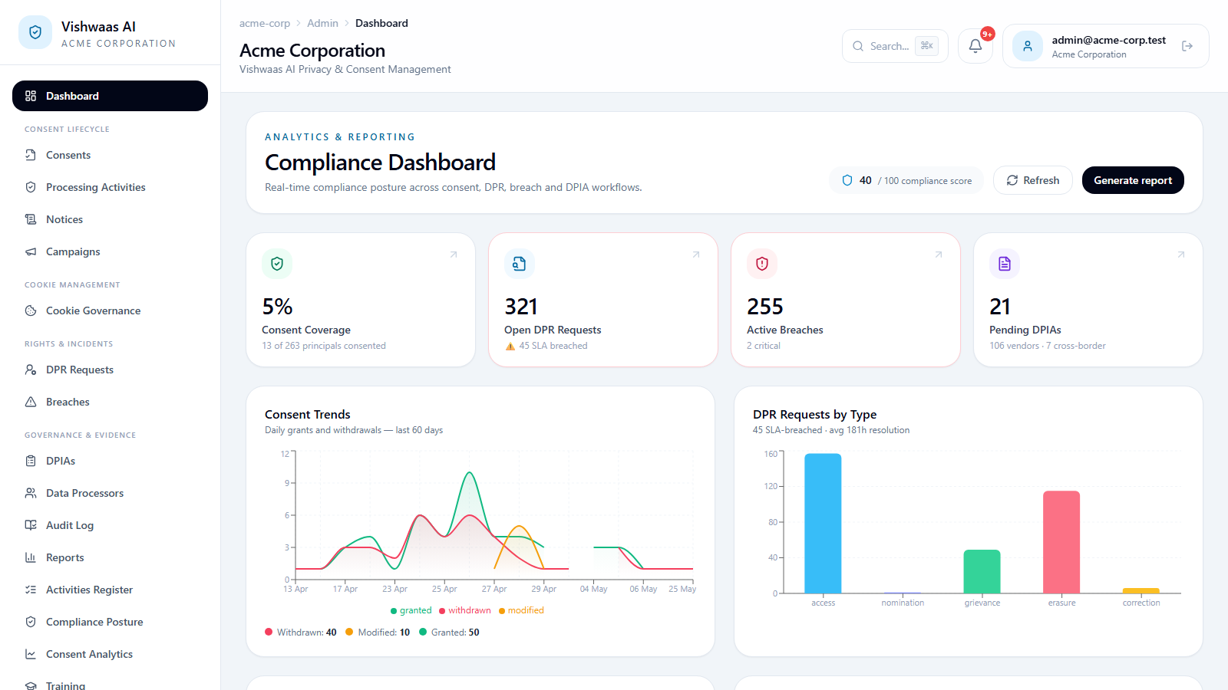Toggle the withdrawn legend series
This screenshot has width=1228, height=690.
[x=464, y=610]
